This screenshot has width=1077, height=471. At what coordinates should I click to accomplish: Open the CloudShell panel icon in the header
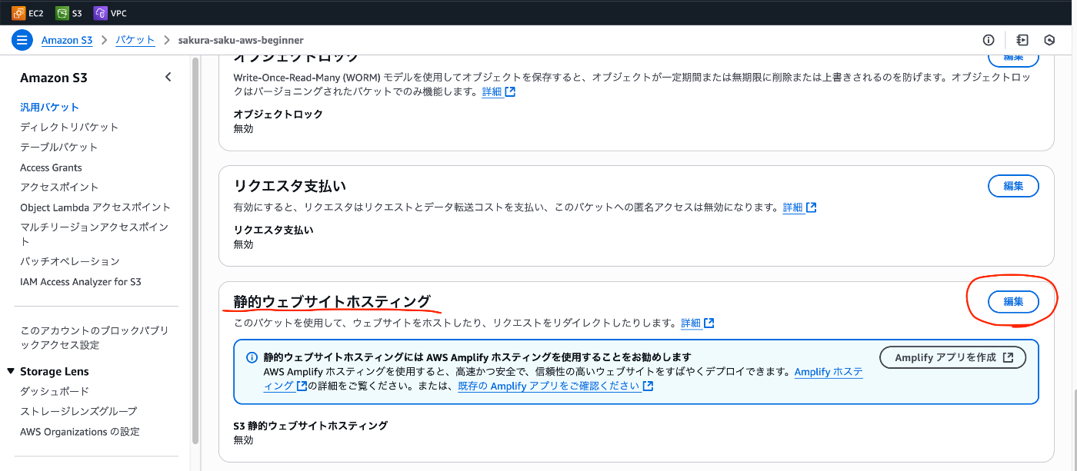point(1022,40)
